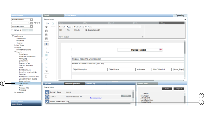Click the report preview vertical scrollbar
Image resolution: width=204 pixels, height=120 pixels.
coord(185,60)
